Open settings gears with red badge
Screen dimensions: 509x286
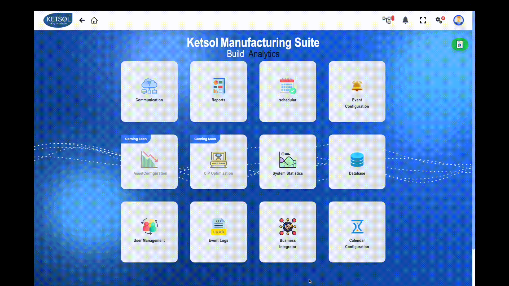pyautogui.click(x=440, y=20)
